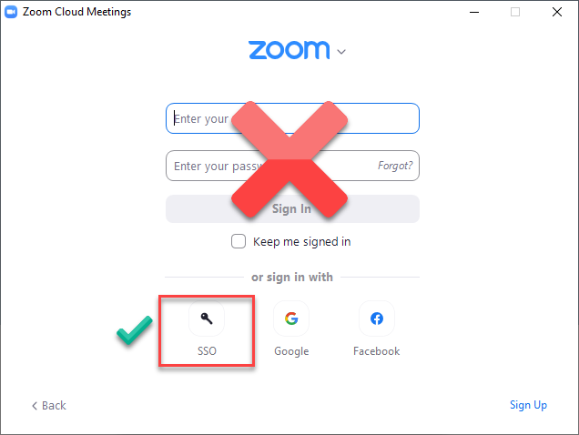Minimize the Zoom Cloud Meetings window
Image resolution: width=579 pixels, height=435 pixels.
pyautogui.click(x=474, y=12)
